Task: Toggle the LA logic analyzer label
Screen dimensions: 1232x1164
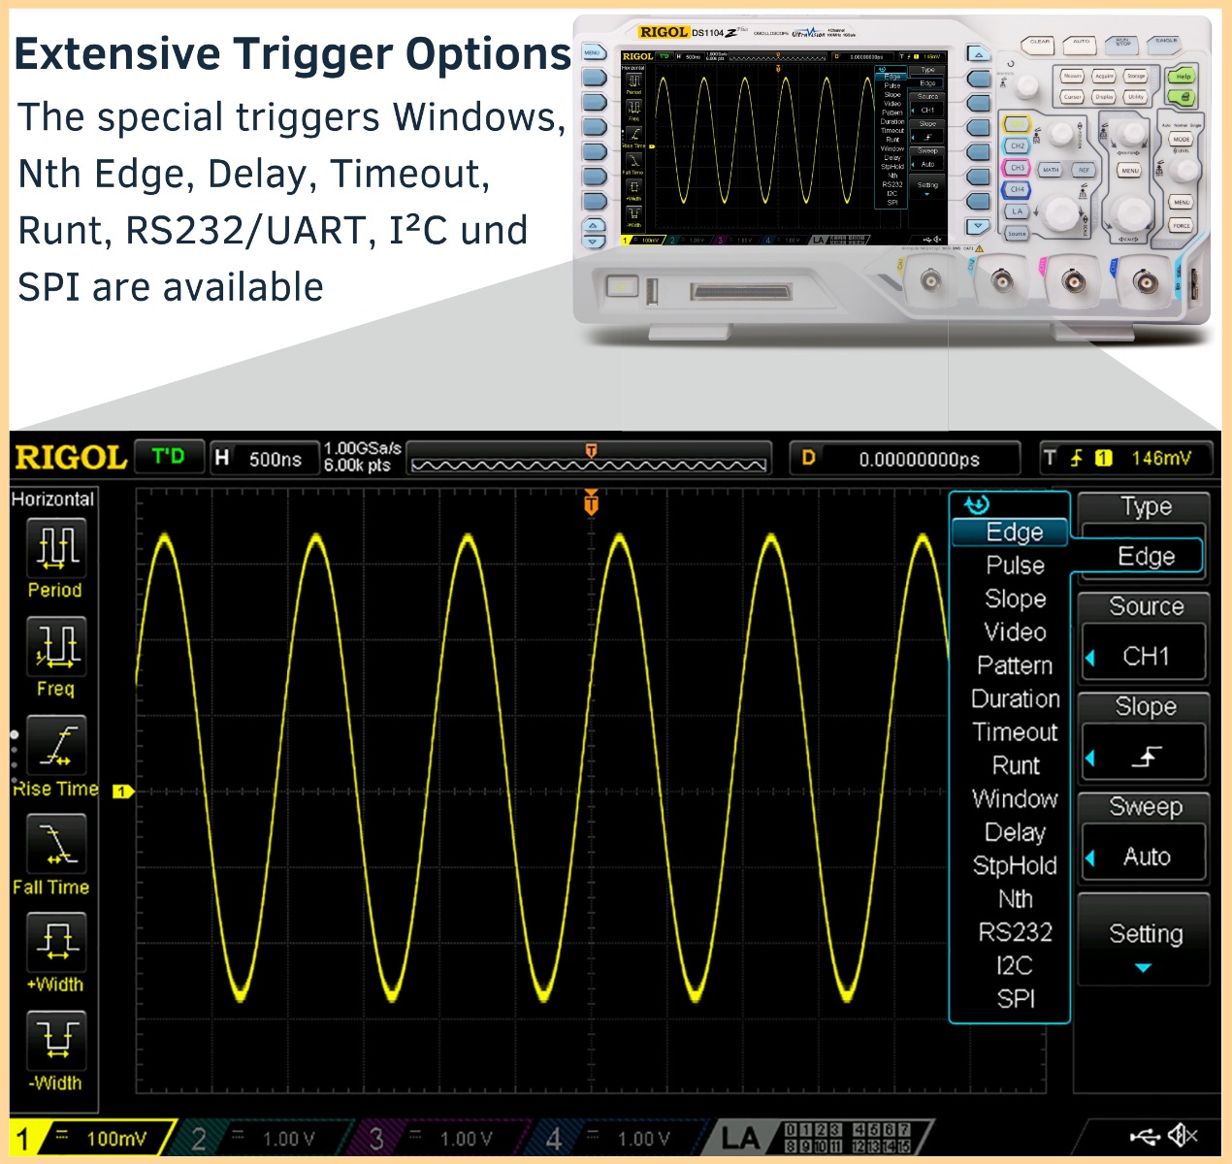Action: [740, 1138]
